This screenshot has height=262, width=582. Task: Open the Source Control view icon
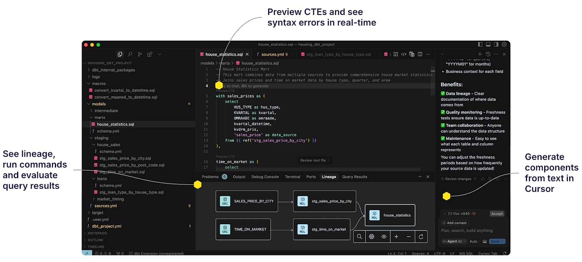(140, 54)
